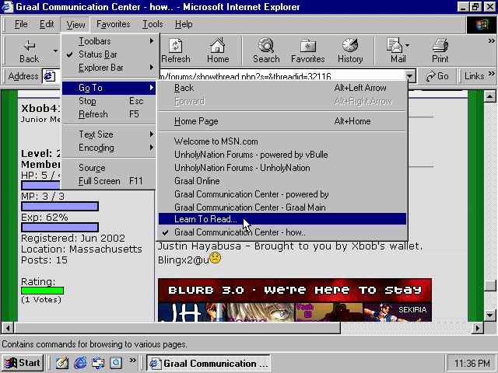
Task: Choose Stop in View menu
Action: pyautogui.click(x=110, y=101)
